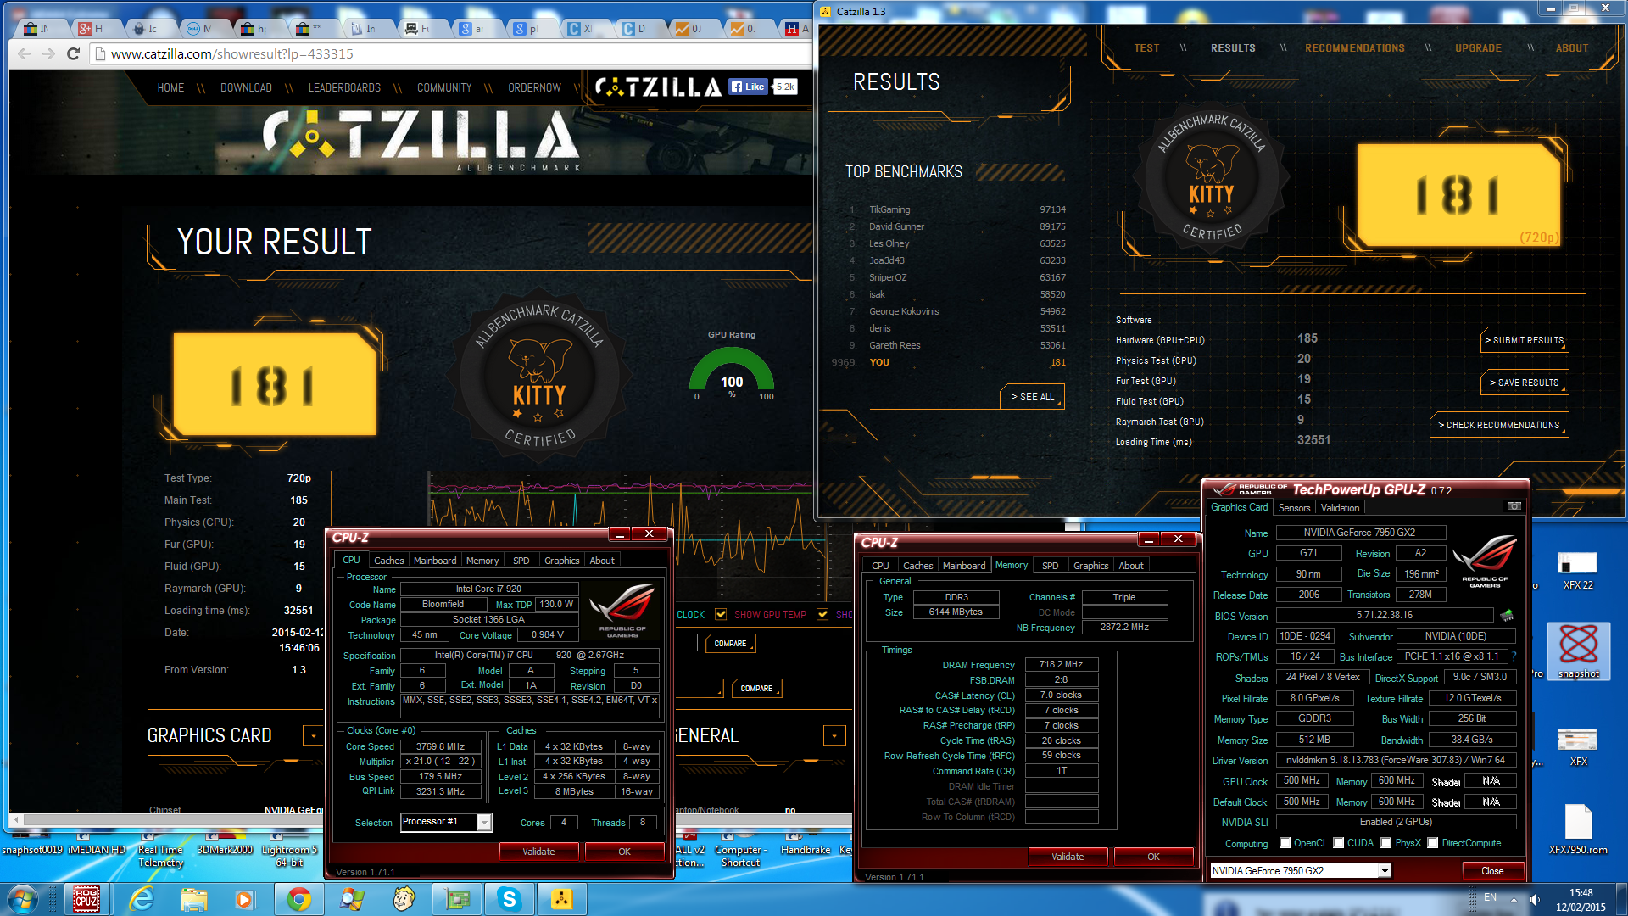Switch to the Sensors tab in GPU-Z

tap(1294, 507)
